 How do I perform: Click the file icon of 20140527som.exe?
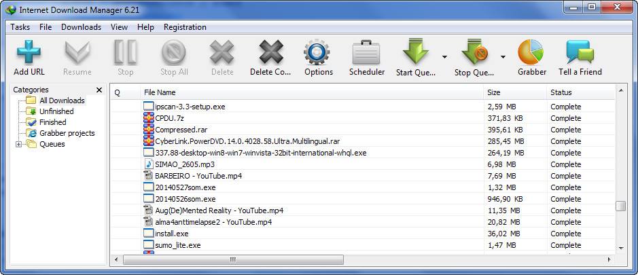(x=149, y=187)
